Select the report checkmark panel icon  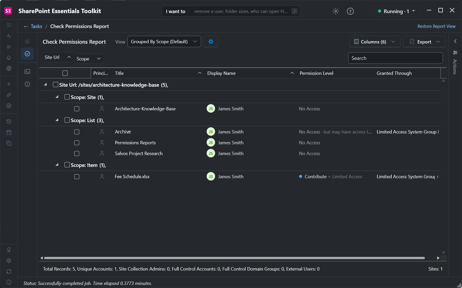(27, 54)
